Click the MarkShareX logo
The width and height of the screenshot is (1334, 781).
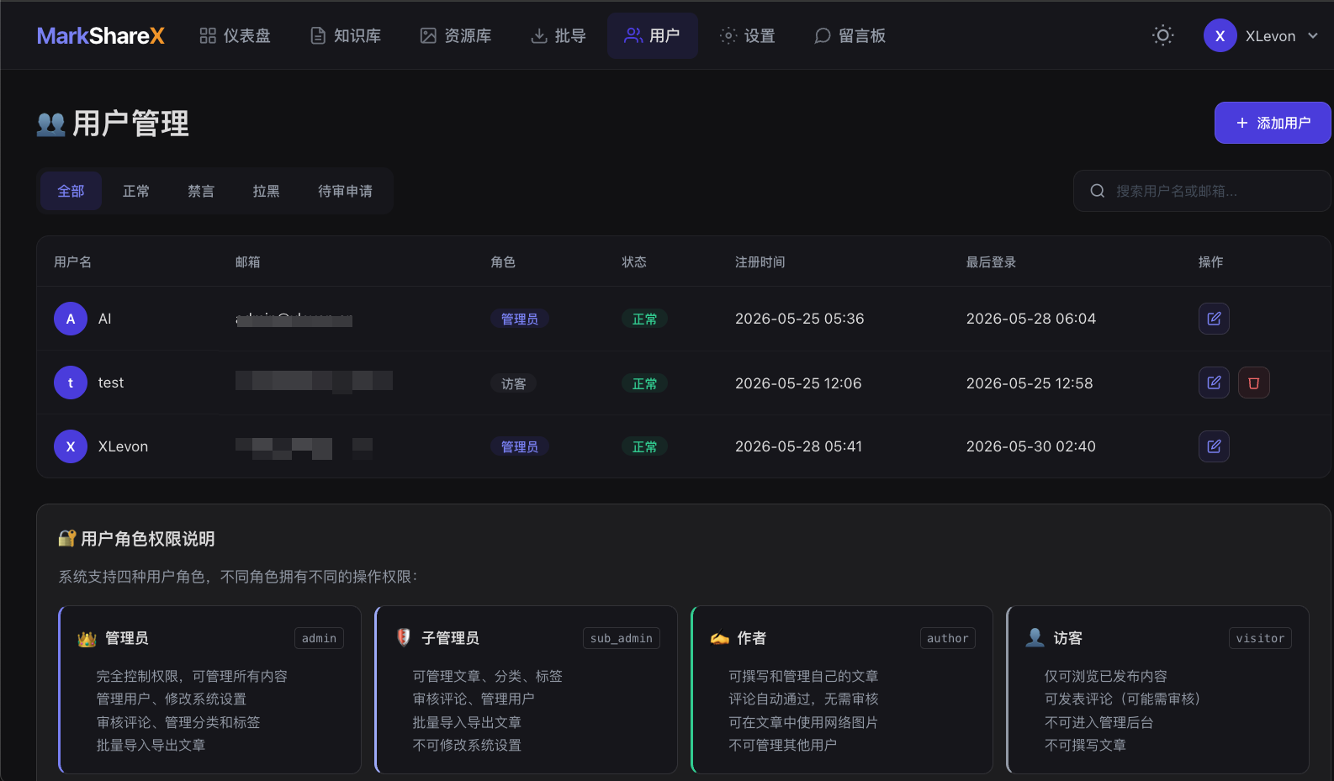[101, 36]
